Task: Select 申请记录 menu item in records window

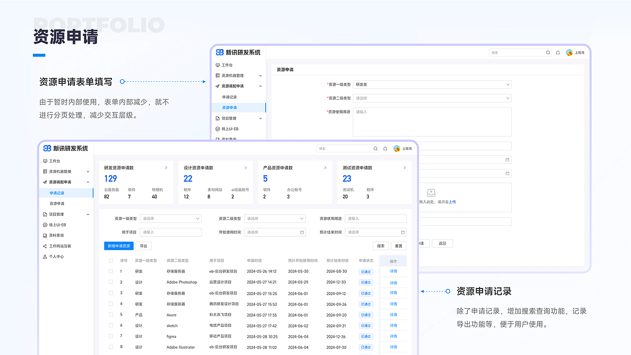Action: coord(66,193)
